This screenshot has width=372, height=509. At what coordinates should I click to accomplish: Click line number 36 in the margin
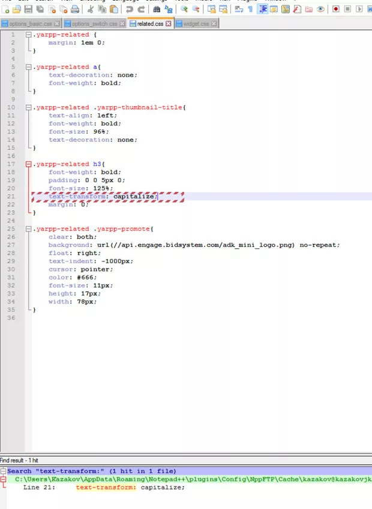pos(11,318)
